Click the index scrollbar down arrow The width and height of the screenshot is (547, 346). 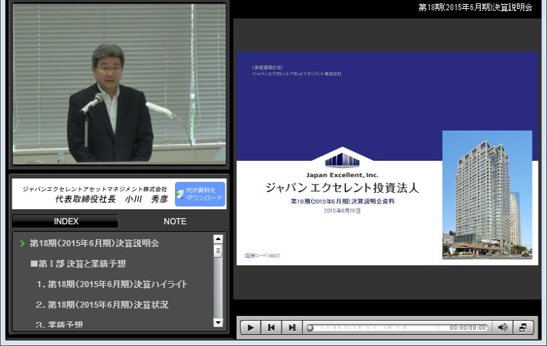coord(218,323)
